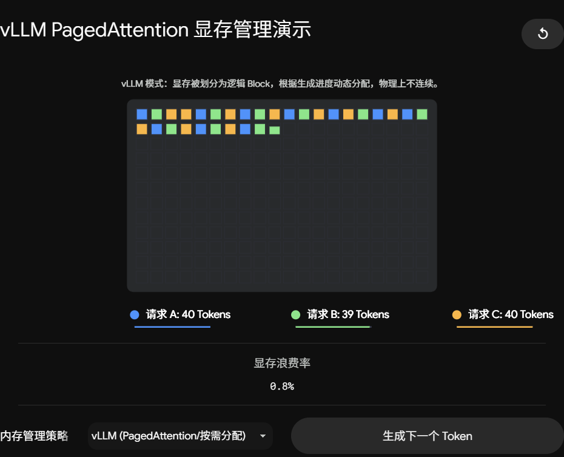Click the first orange block in the second row
Viewport: 564px width, 457px height.
142,129
